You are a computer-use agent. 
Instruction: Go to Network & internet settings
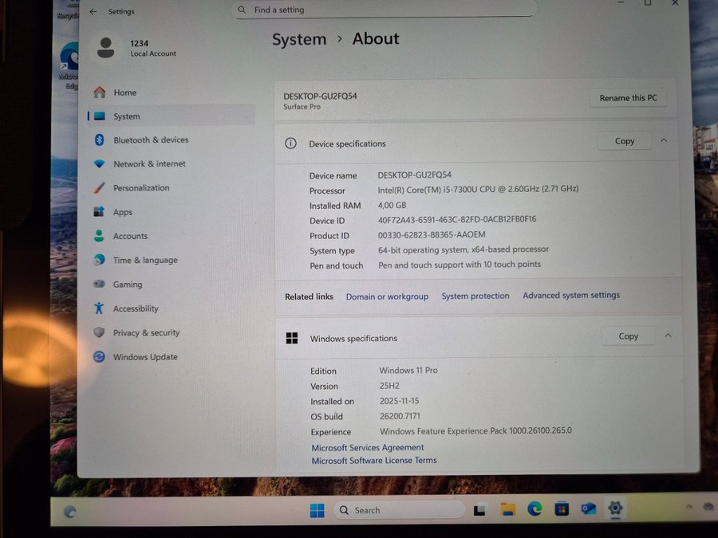click(148, 164)
